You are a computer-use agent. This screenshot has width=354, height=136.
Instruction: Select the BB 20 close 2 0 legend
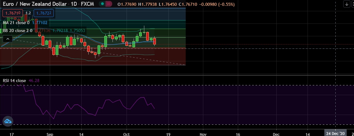tap(18, 30)
